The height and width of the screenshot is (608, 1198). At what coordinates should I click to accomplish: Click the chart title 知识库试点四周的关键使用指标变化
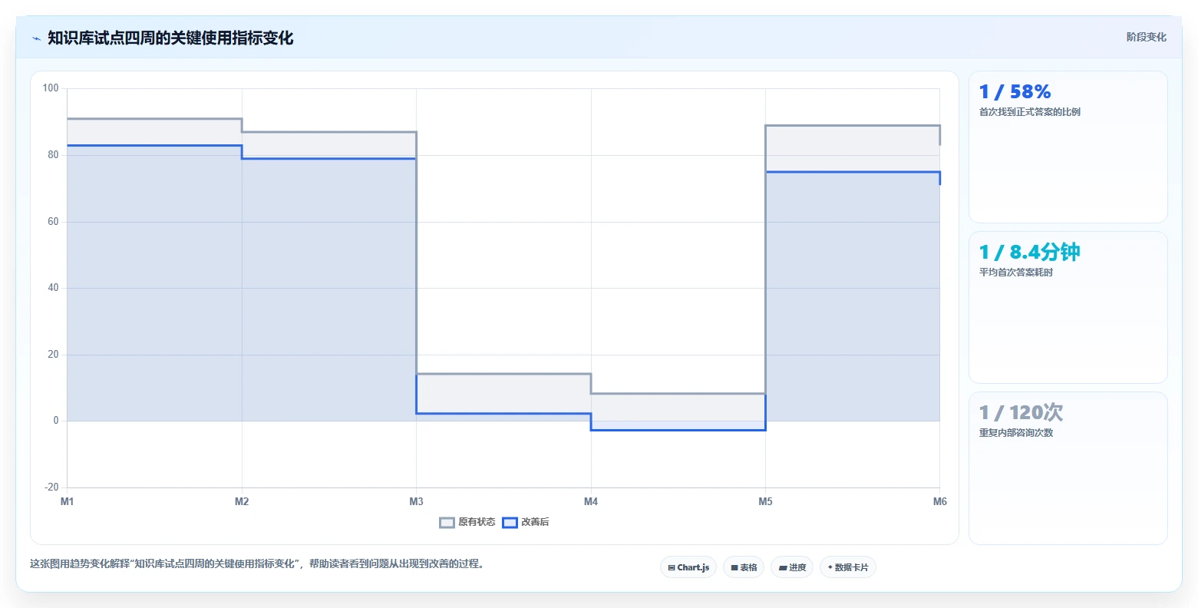click(x=170, y=38)
